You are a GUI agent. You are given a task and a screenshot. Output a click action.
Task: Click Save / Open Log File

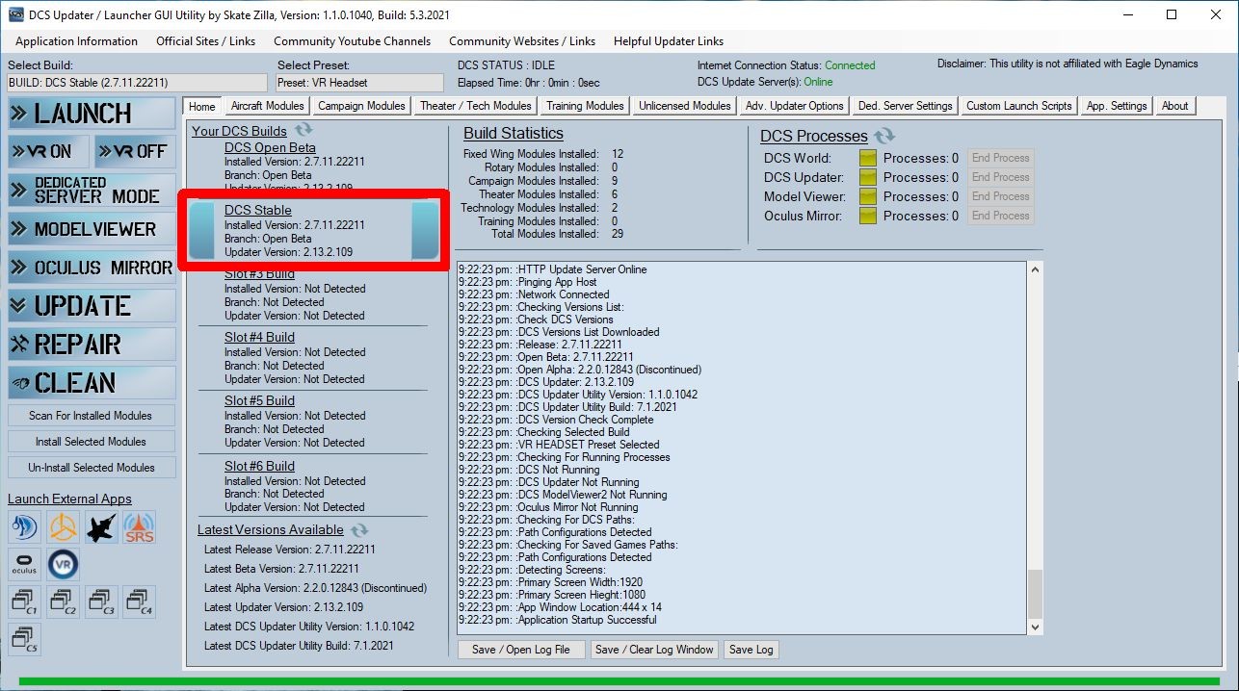pos(521,650)
